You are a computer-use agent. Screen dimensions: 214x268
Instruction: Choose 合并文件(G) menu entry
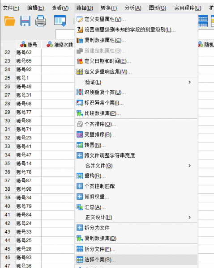point(137,166)
